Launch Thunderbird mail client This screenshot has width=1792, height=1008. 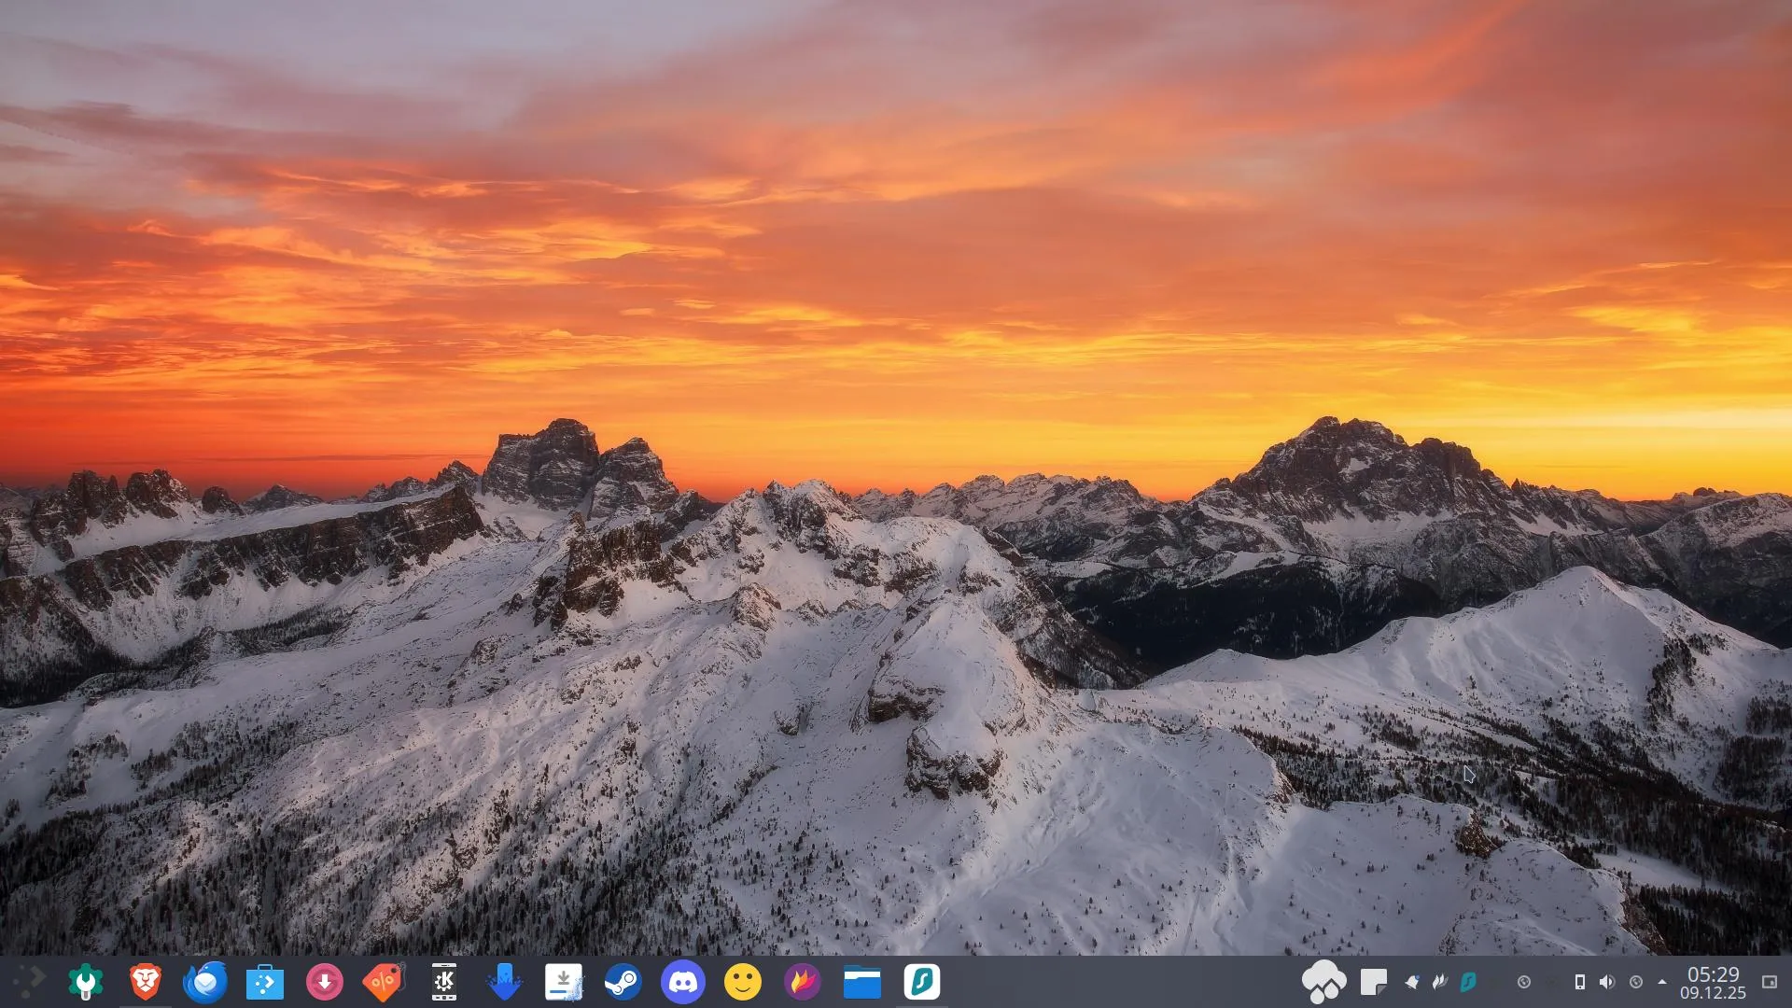coord(205,981)
